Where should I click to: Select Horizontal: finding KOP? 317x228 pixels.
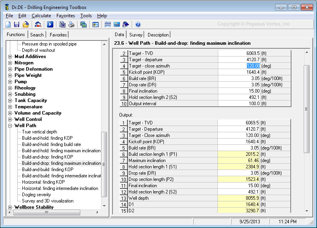pos(43,182)
